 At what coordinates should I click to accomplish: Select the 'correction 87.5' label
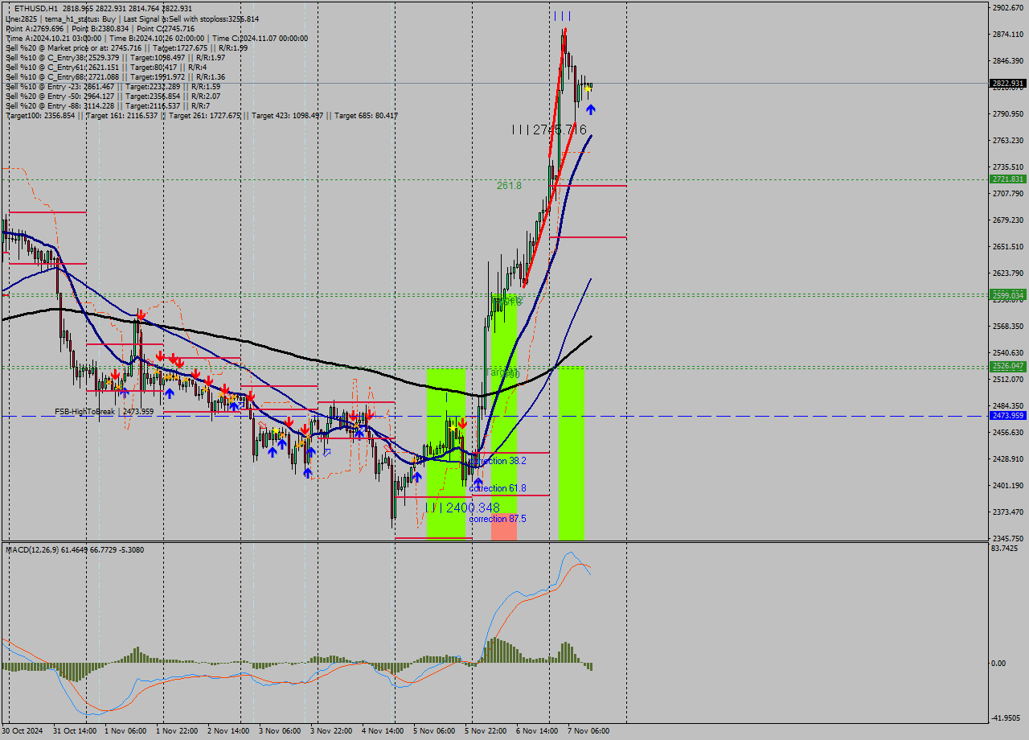click(x=498, y=519)
